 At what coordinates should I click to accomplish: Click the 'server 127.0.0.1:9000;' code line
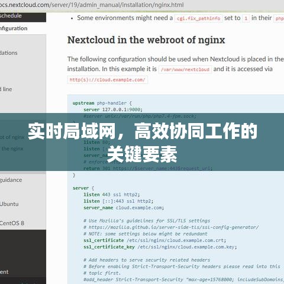pyautogui.click(x=113, y=109)
